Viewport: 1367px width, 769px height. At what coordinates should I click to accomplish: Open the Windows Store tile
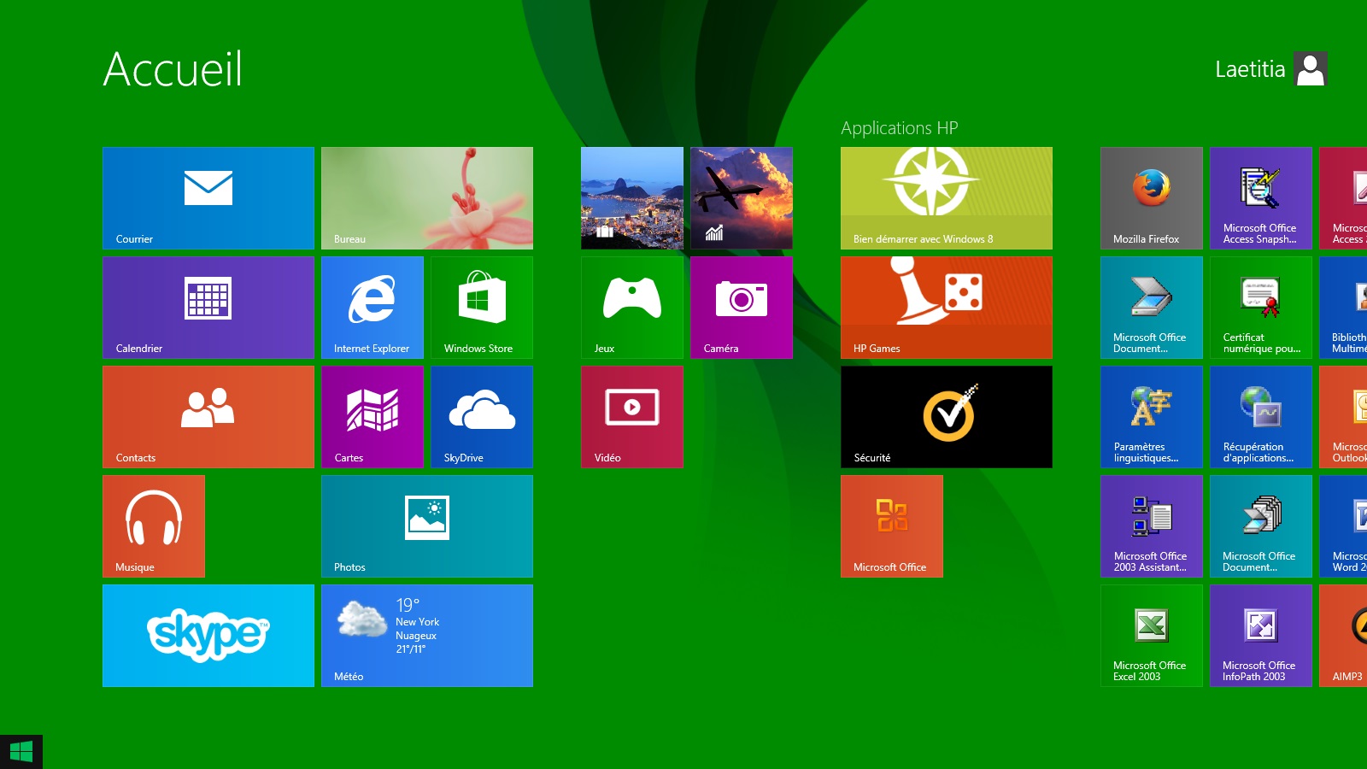[x=482, y=308]
